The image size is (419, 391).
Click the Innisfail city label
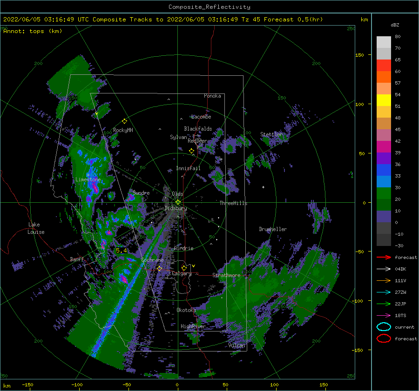[x=188, y=168]
